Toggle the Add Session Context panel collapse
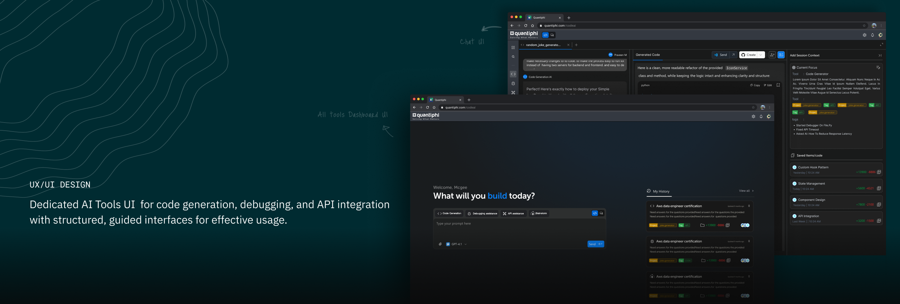The height and width of the screenshot is (304, 900). point(880,55)
